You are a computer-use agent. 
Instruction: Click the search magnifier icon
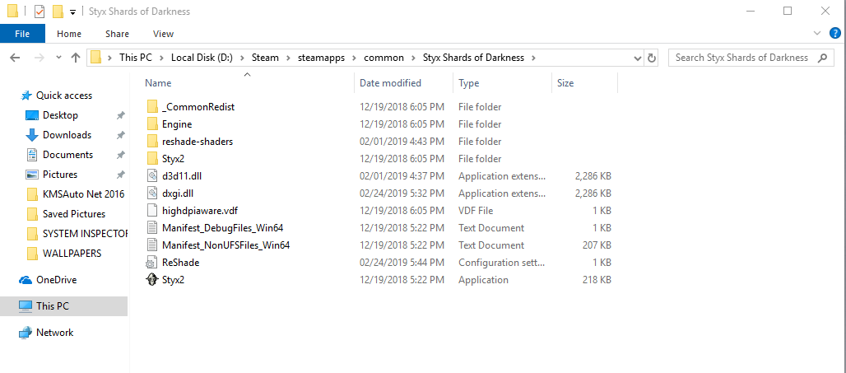(823, 57)
